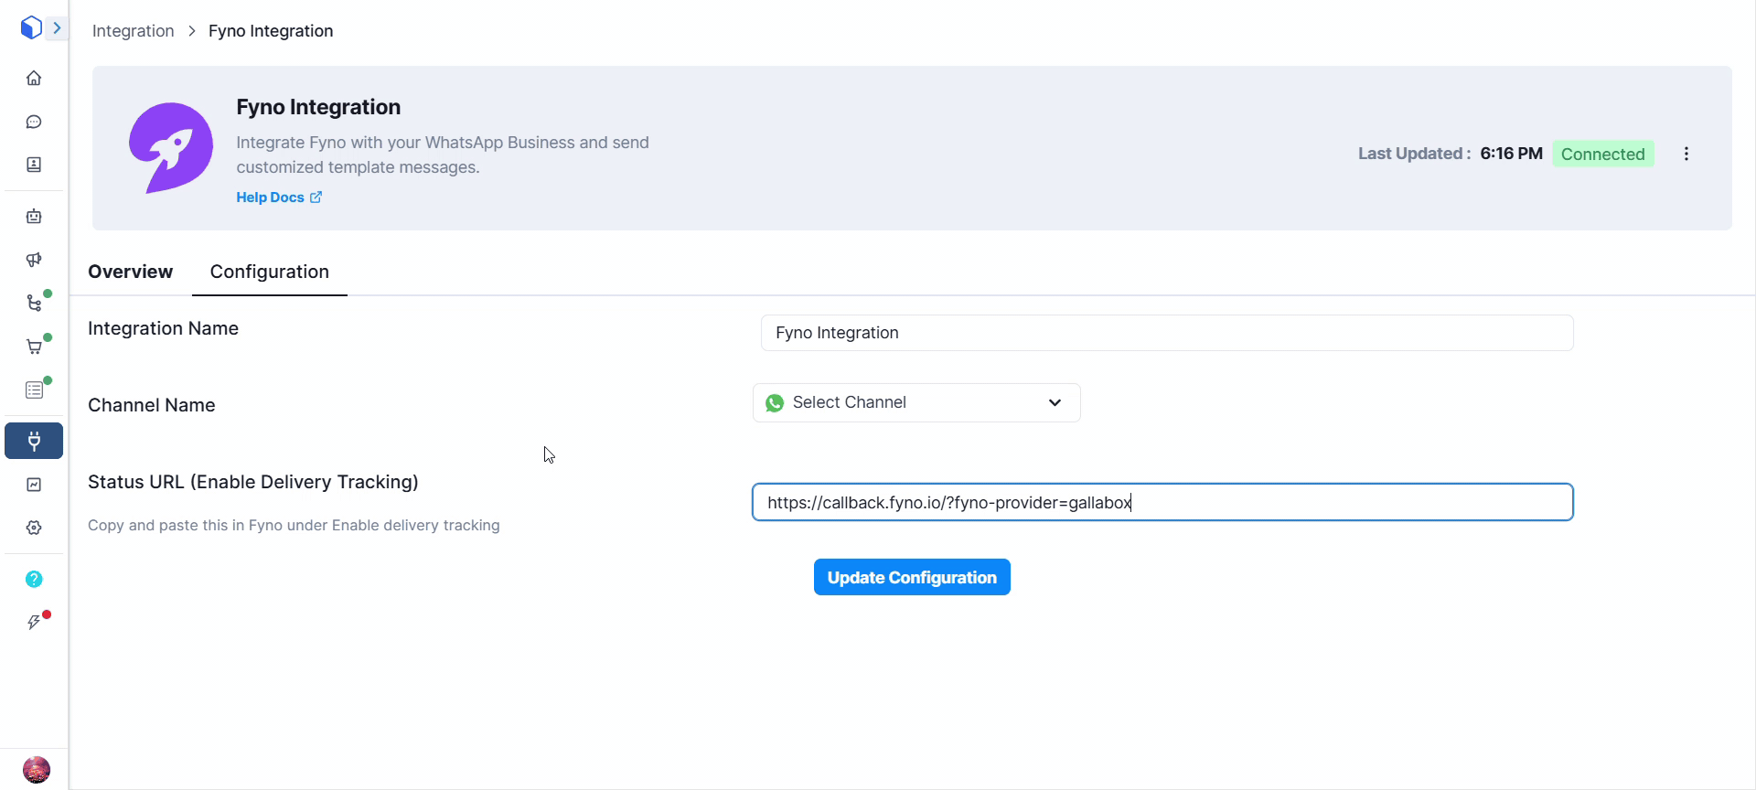
Task: Expand the sidebar with the chevron arrow
Action: pyautogui.click(x=57, y=28)
